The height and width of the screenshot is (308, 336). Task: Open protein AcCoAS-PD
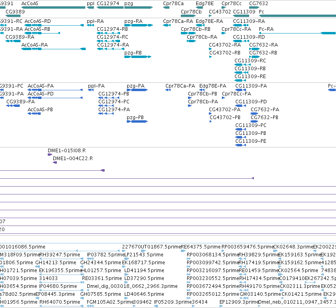41,94
